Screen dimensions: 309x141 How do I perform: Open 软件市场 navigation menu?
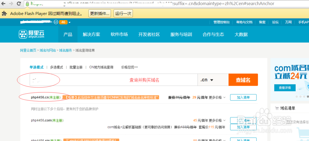point(119,35)
